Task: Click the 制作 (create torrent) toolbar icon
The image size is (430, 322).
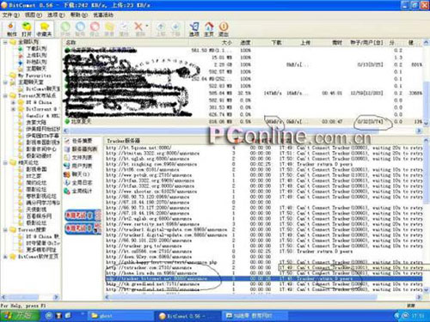Action: click(x=12, y=29)
